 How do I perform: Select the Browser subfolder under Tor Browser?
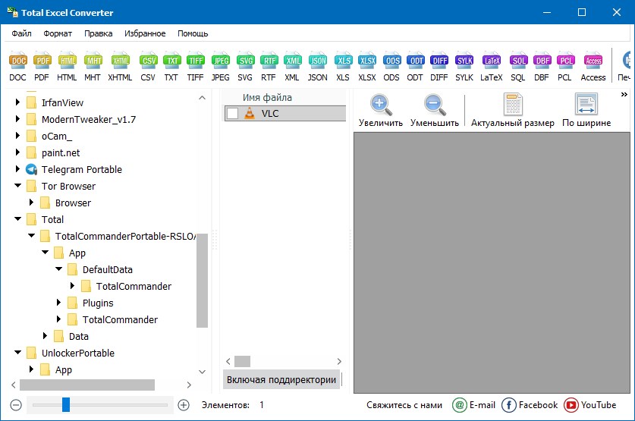(73, 203)
